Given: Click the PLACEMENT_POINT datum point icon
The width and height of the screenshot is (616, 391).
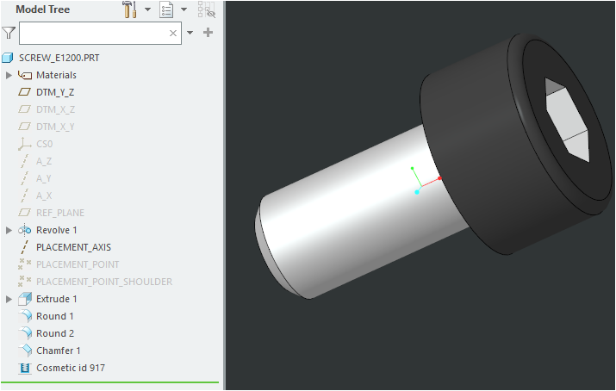Looking at the screenshot, I should click(x=25, y=264).
